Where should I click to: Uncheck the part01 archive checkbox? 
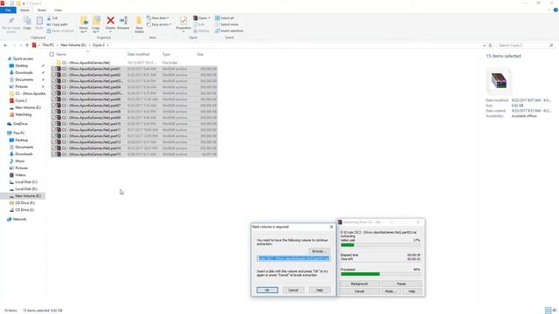[54, 69]
